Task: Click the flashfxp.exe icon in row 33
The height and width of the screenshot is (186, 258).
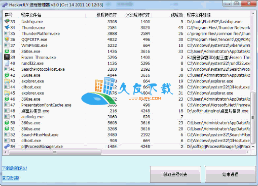Action: [7, 21]
